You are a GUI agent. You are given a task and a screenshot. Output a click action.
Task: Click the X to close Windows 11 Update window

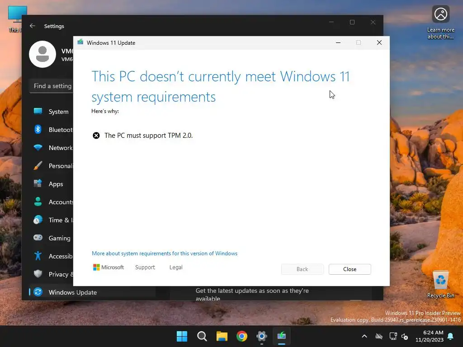click(x=379, y=42)
